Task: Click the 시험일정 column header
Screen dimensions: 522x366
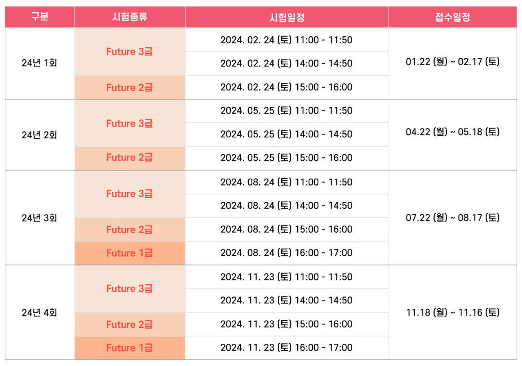Action: pyautogui.click(x=287, y=17)
